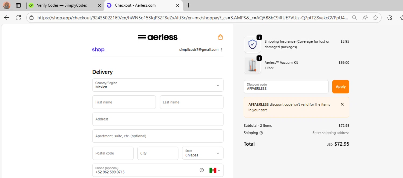Close the Verify Codes — SimplyCodes tab
Image resolution: width=403 pixels, height=178 pixels.
tap(100, 5)
